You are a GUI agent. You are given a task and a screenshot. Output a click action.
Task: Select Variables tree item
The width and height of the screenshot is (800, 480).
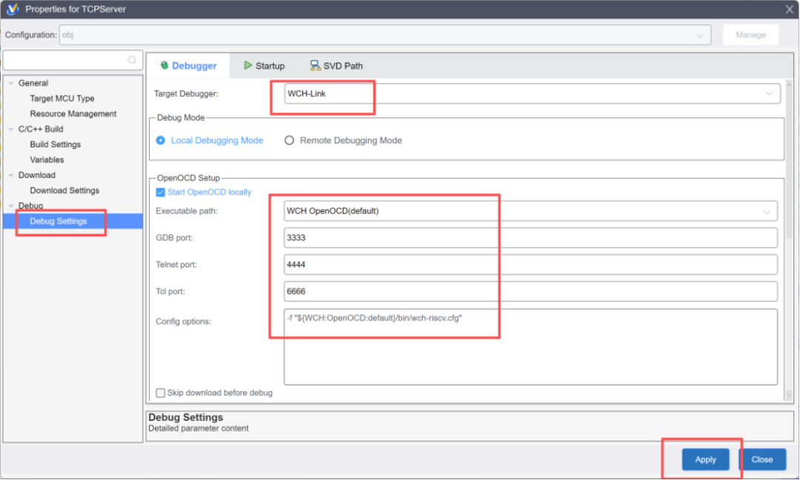tap(47, 160)
